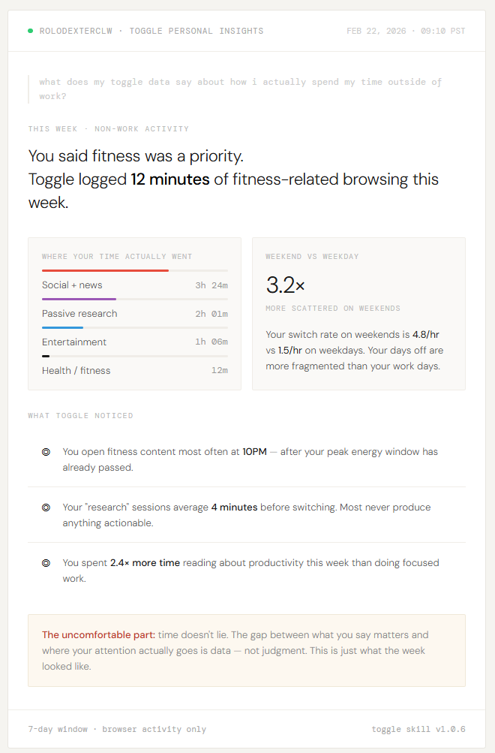
Task: Select the Passive research row label
Action: coord(79,314)
